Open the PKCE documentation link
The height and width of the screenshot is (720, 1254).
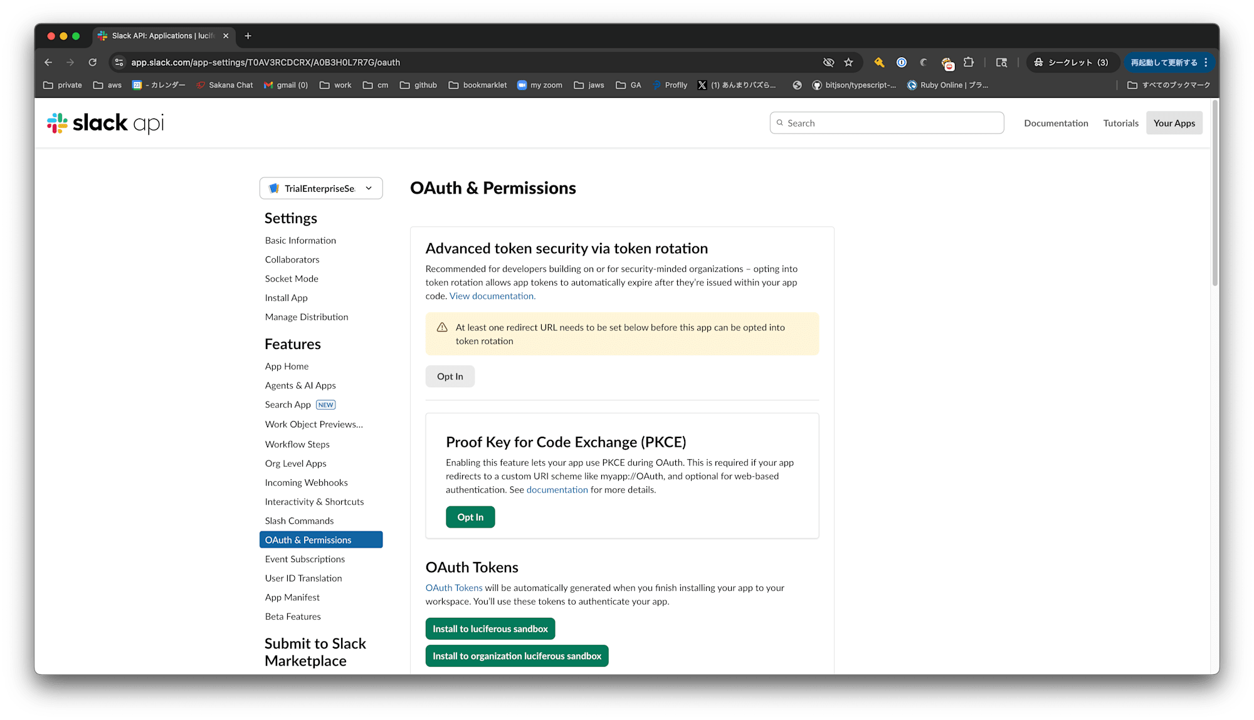click(557, 489)
